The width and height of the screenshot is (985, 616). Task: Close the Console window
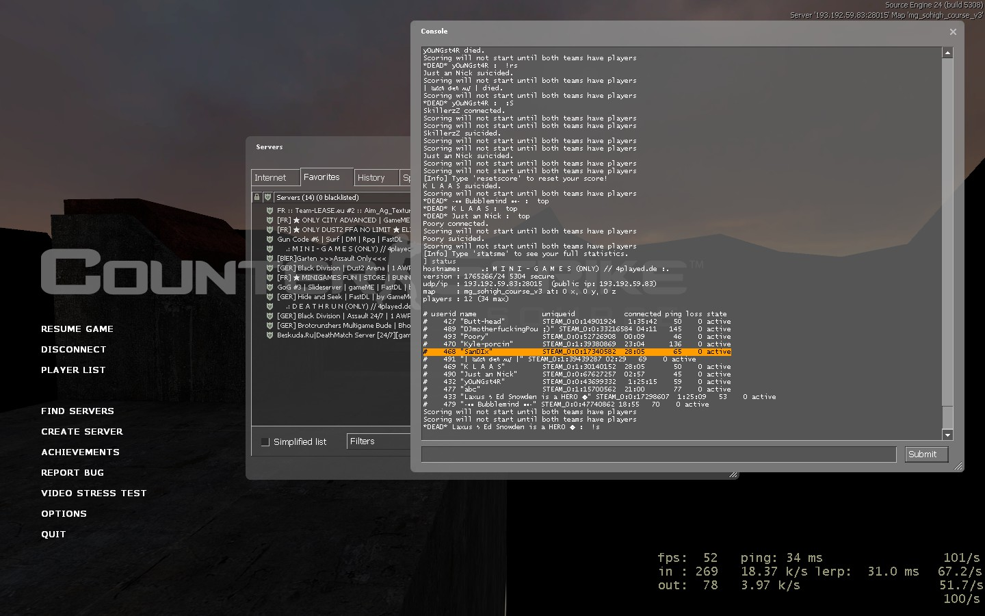coord(953,31)
